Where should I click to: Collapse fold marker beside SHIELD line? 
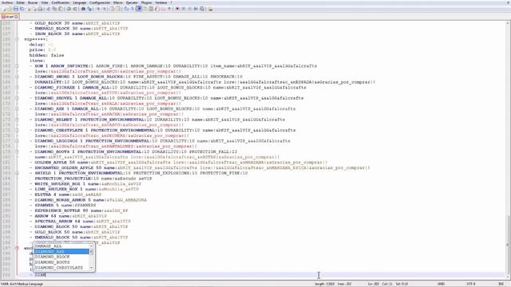click(x=17, y=173)
